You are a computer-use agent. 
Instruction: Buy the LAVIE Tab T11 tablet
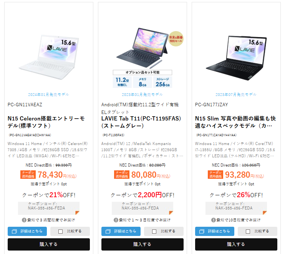click(142, 244)
